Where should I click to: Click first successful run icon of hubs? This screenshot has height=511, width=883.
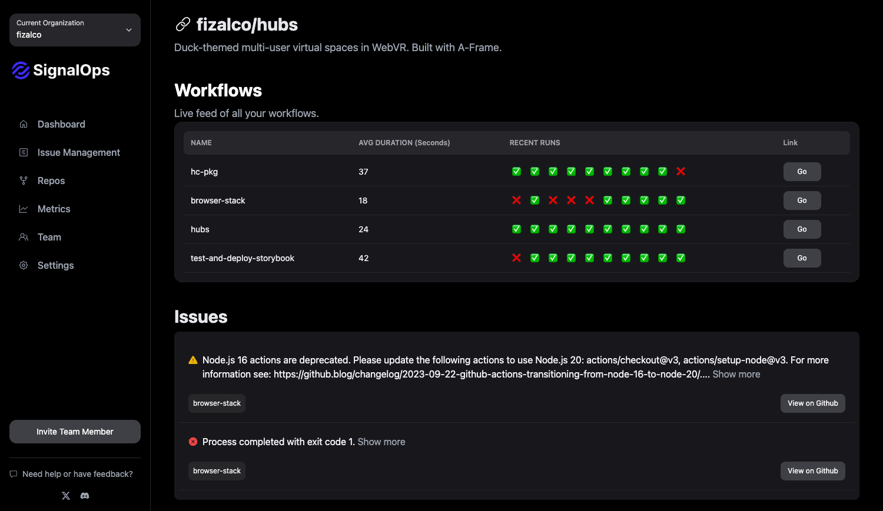click(516, 229)
